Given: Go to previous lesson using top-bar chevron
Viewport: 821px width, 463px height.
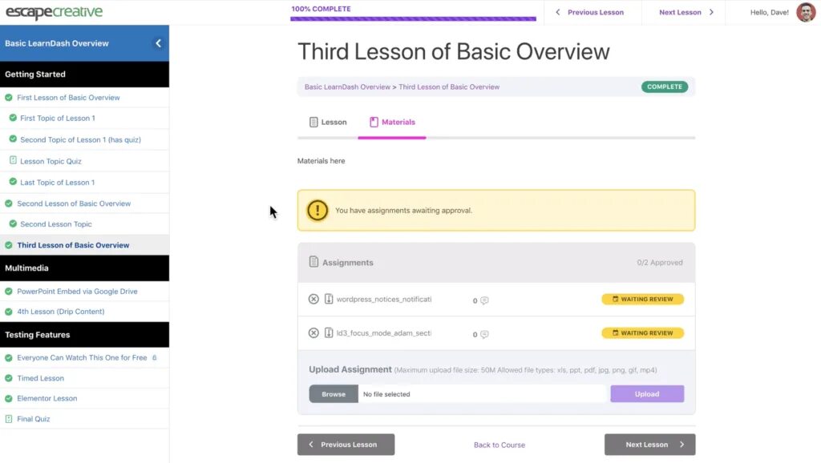Looking at the screenshot, I should pos(558,12).
